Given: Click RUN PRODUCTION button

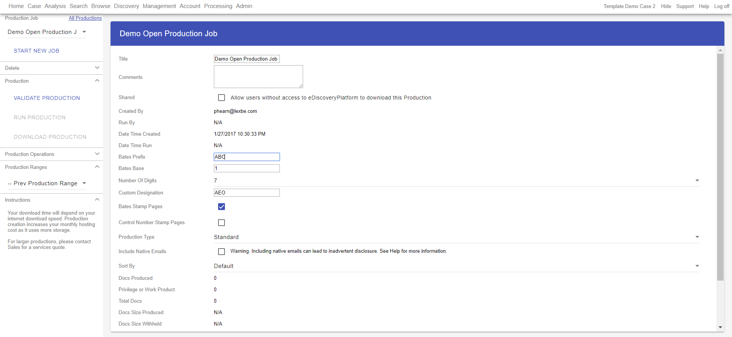Looking at the screenshot, I should coord(40,117).
